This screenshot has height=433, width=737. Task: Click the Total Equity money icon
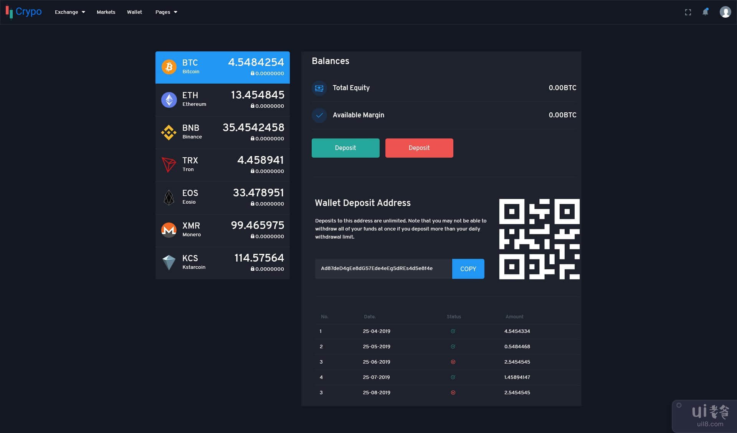coord(319,88)
